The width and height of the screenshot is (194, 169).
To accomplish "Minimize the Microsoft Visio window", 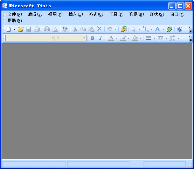I will [172, 6].
